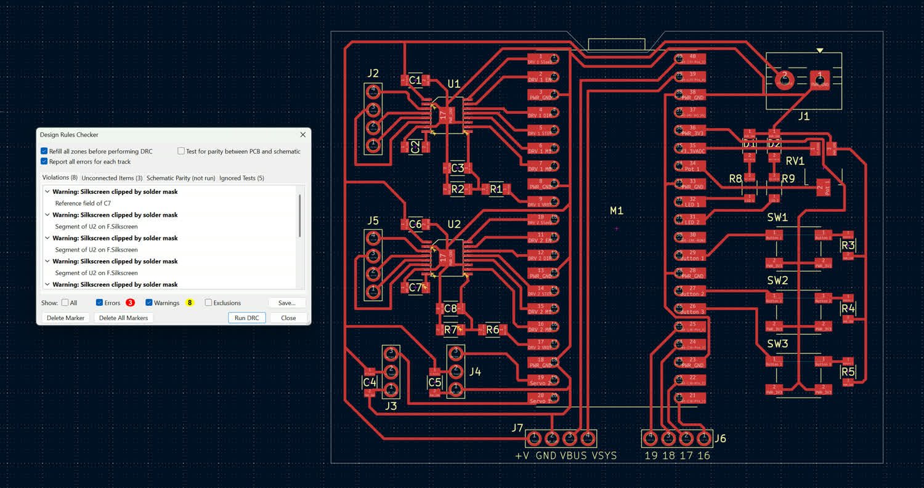Viewport: 924px width, 488px height.
Task: Open the Ignored Tests tab
Action: point(241,178)
